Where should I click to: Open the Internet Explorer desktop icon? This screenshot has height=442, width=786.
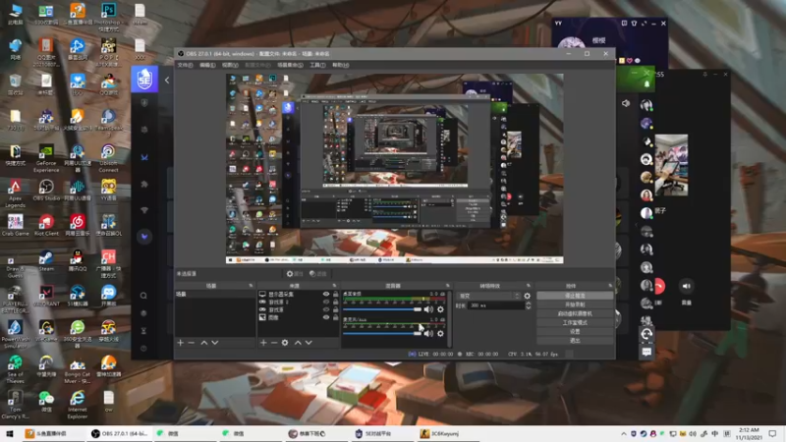(x=78, y=405)
